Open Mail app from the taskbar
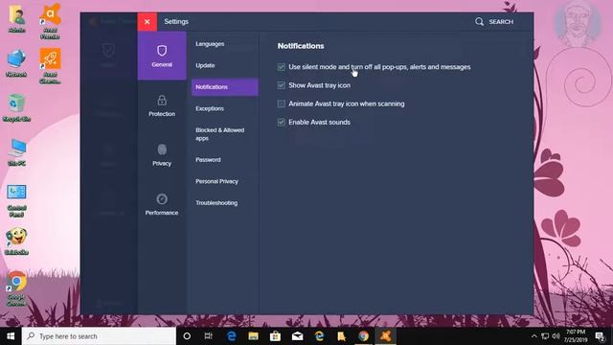The height and width of the screenshot is (345, 613). (x=297, y=336)
